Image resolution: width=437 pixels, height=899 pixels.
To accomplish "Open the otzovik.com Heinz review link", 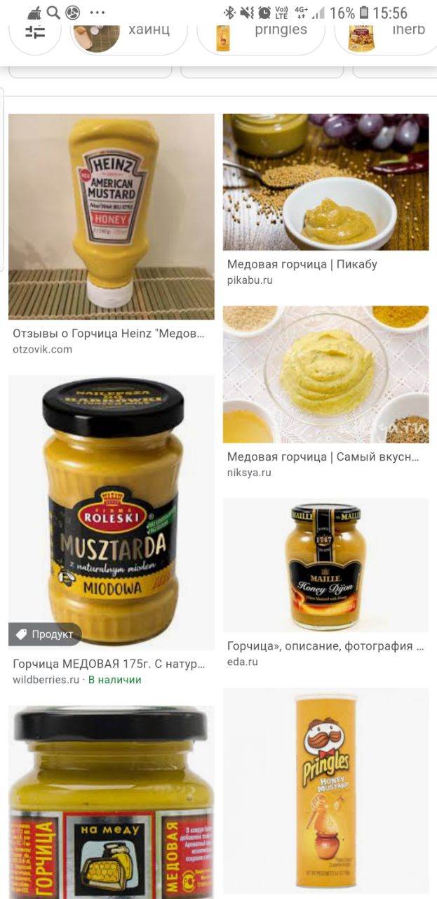I will point(109,341).
